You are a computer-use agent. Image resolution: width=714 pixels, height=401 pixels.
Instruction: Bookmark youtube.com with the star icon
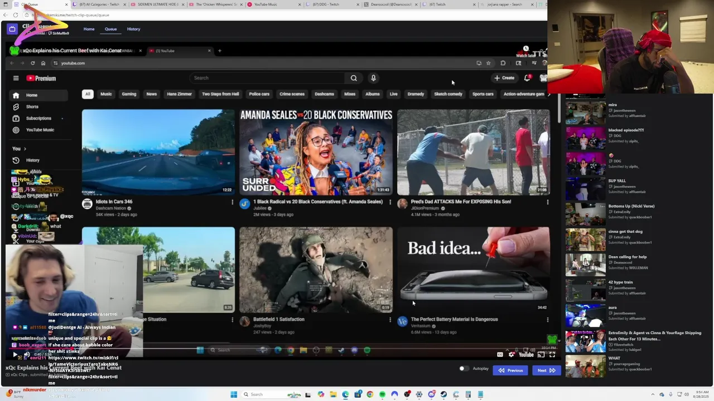(x=488, y=63)
